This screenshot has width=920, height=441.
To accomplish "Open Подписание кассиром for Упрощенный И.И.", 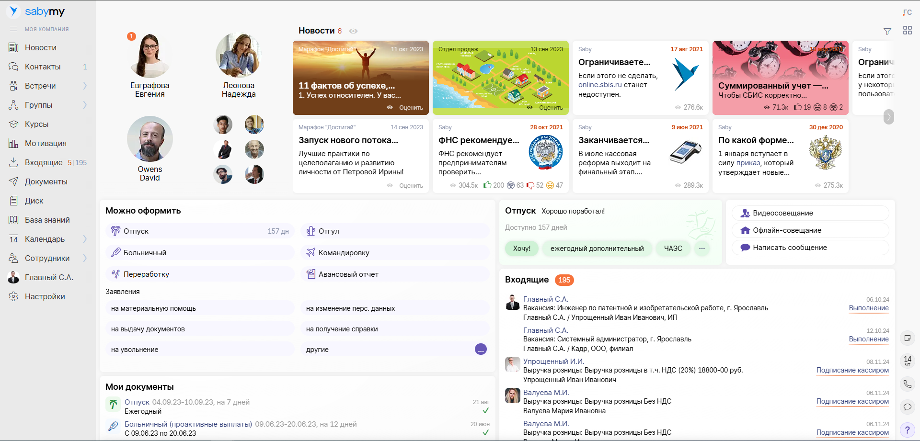I will click(x=852, y=370).
